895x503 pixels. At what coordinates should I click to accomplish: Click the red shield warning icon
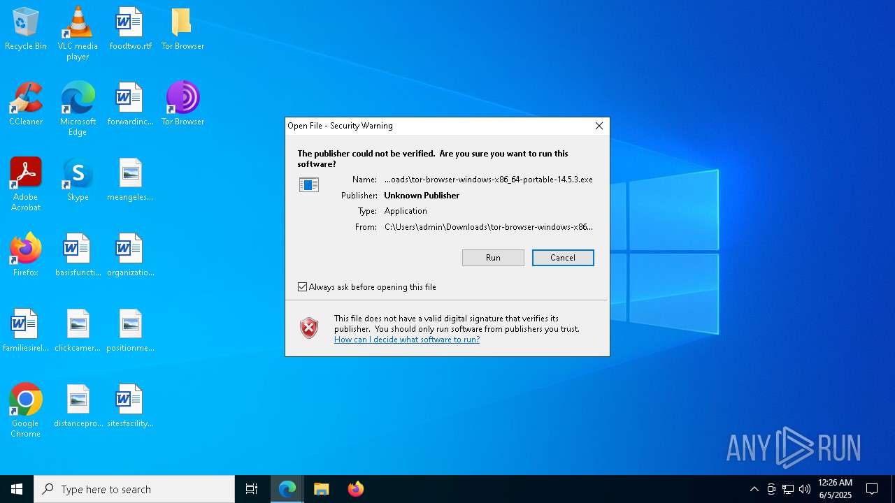[x=309, y=328]
